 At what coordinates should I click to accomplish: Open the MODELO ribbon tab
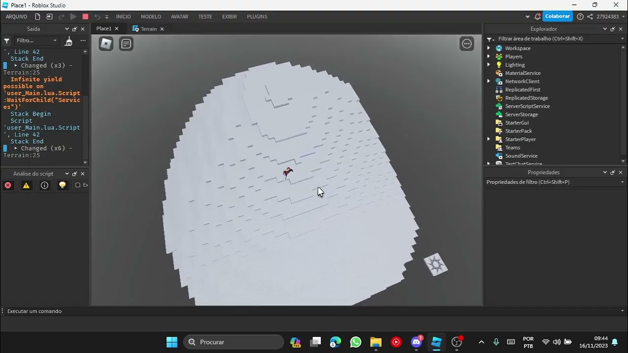(151, 17)
